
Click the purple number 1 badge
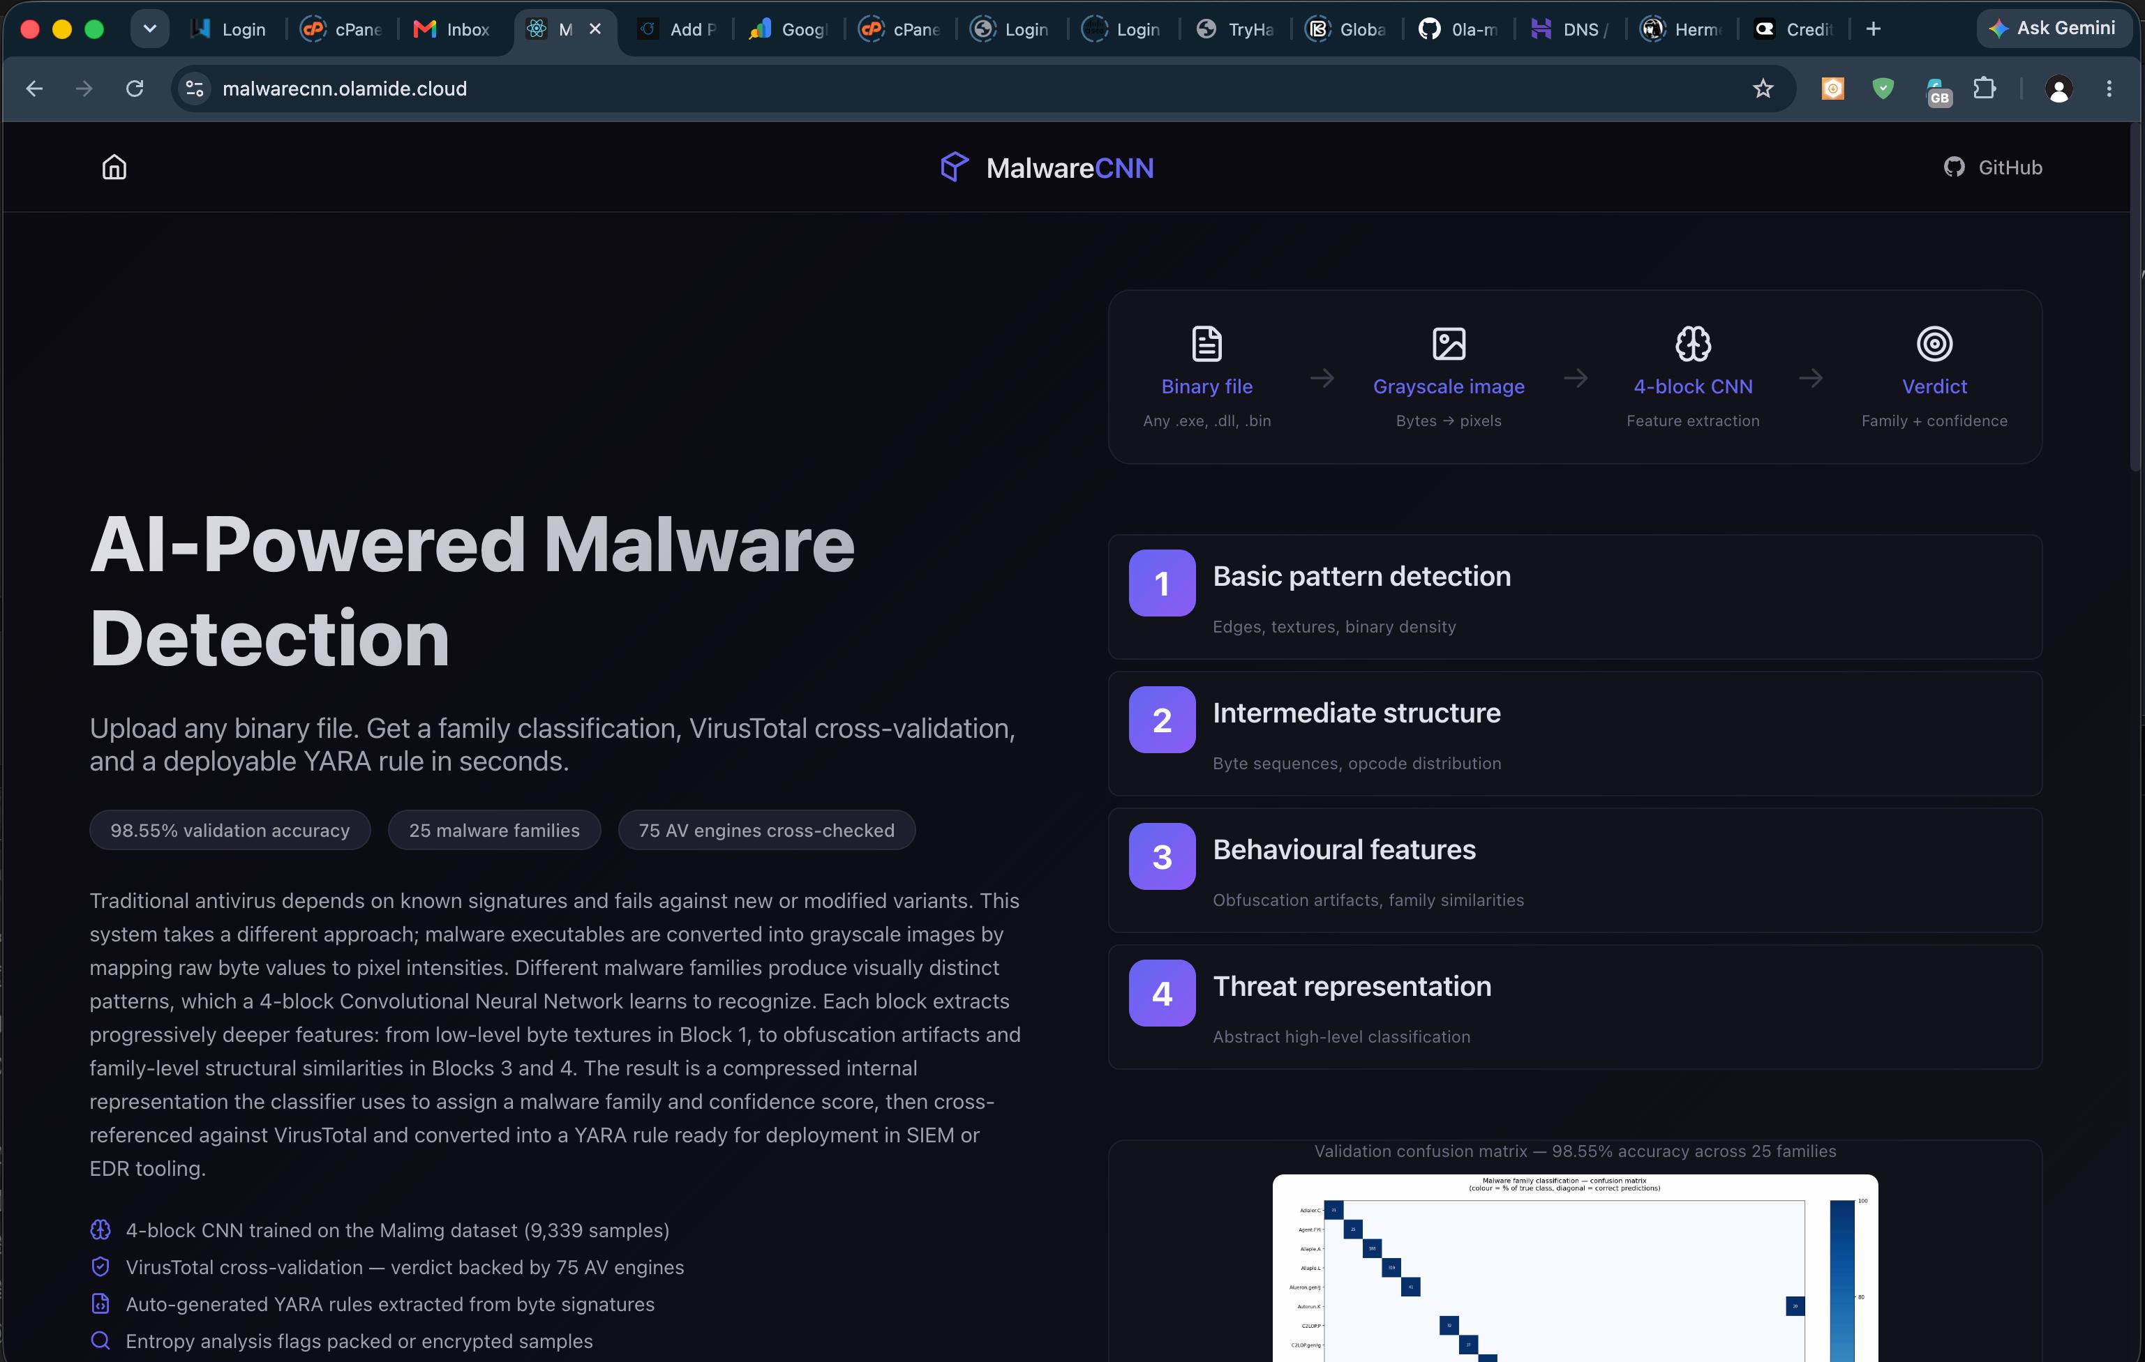[x=1162, y=583]
